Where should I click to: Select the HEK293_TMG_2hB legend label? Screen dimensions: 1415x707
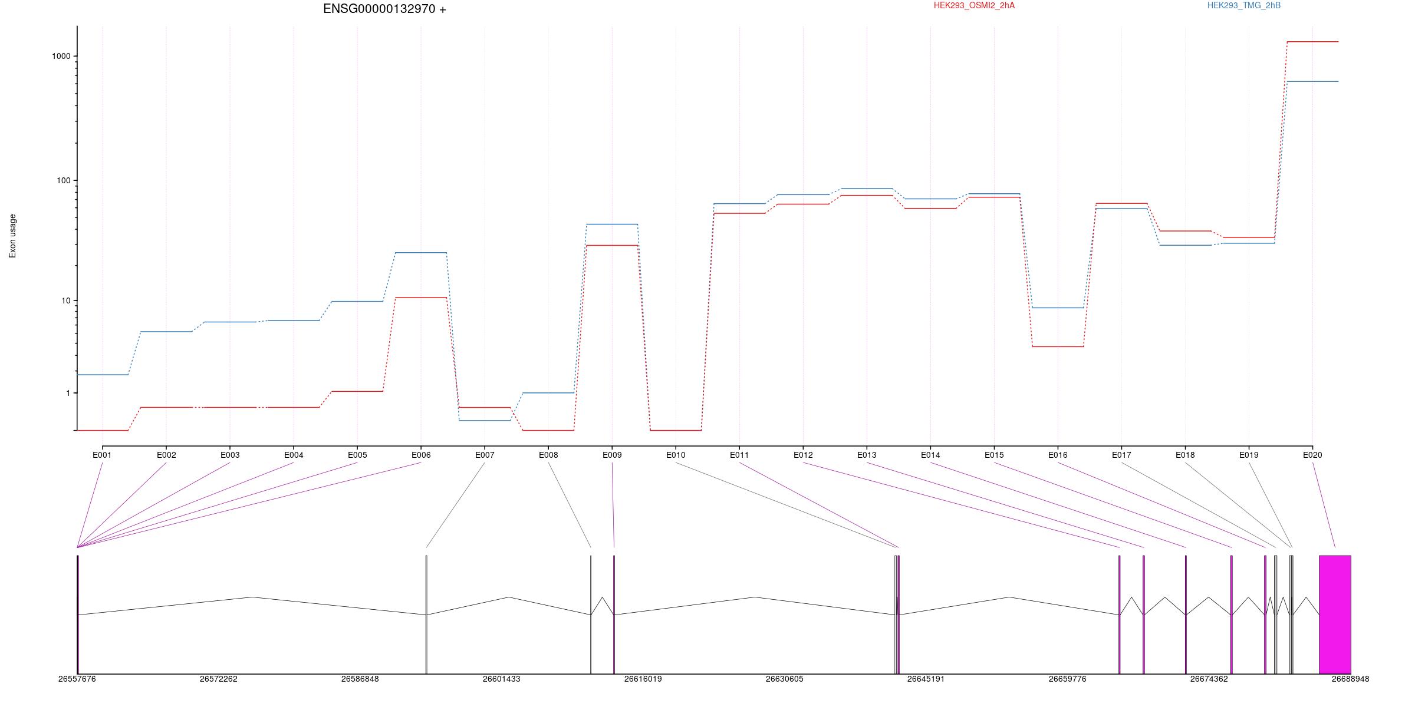pyautogui.click(x=1244, y=5)
